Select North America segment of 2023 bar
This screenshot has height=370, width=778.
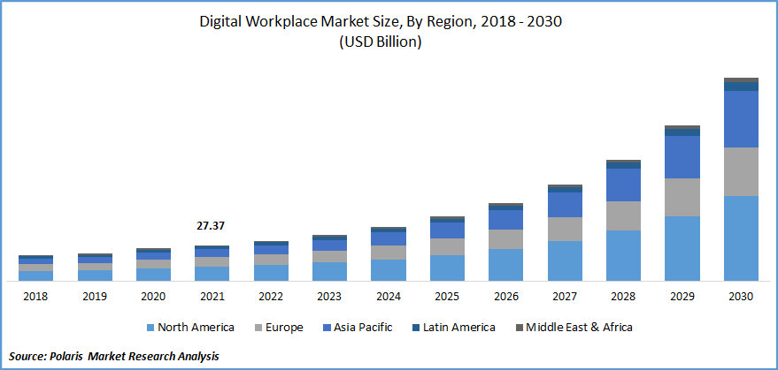point(329,271)
